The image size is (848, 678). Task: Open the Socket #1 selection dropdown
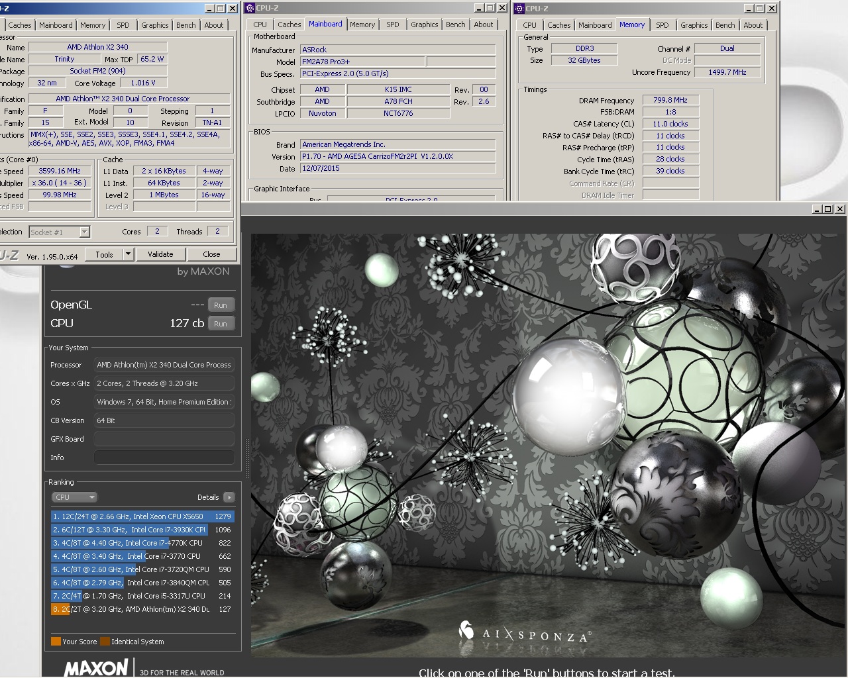pyautogui.click(x=84, y=232)
